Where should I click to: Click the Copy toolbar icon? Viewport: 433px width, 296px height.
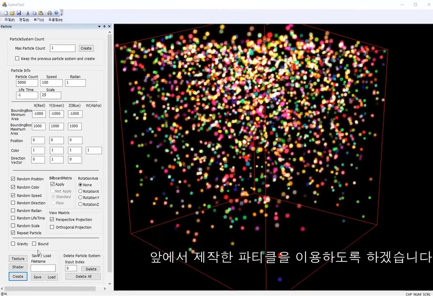(34, 13)
